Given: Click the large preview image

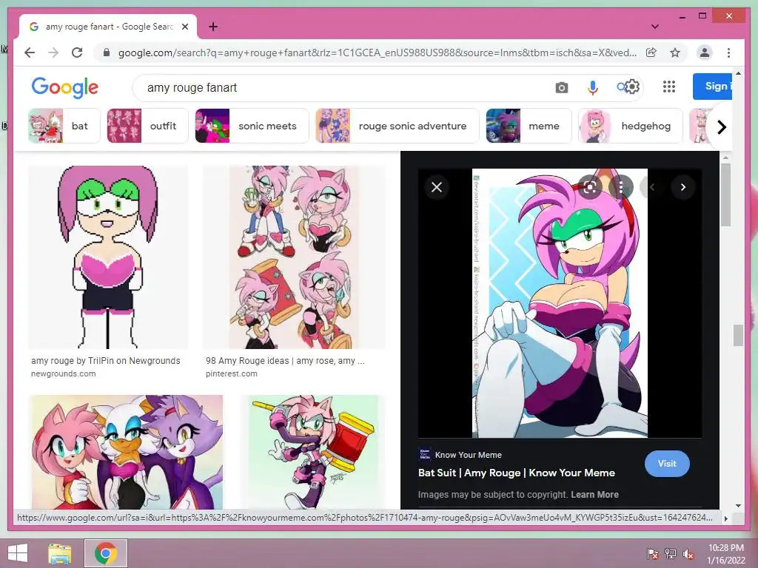Looking at the screenshot, I should (560, 302).
